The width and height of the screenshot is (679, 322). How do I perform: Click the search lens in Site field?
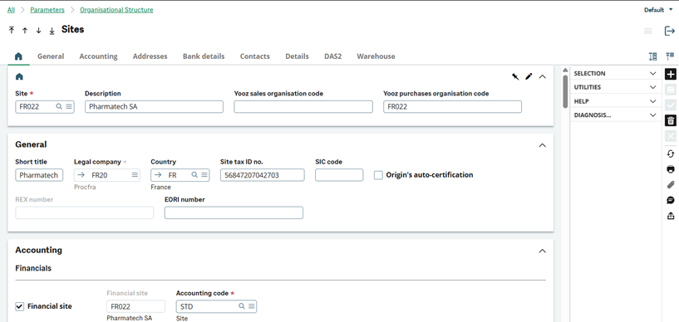pyautogui.click(x=59, y=107)
